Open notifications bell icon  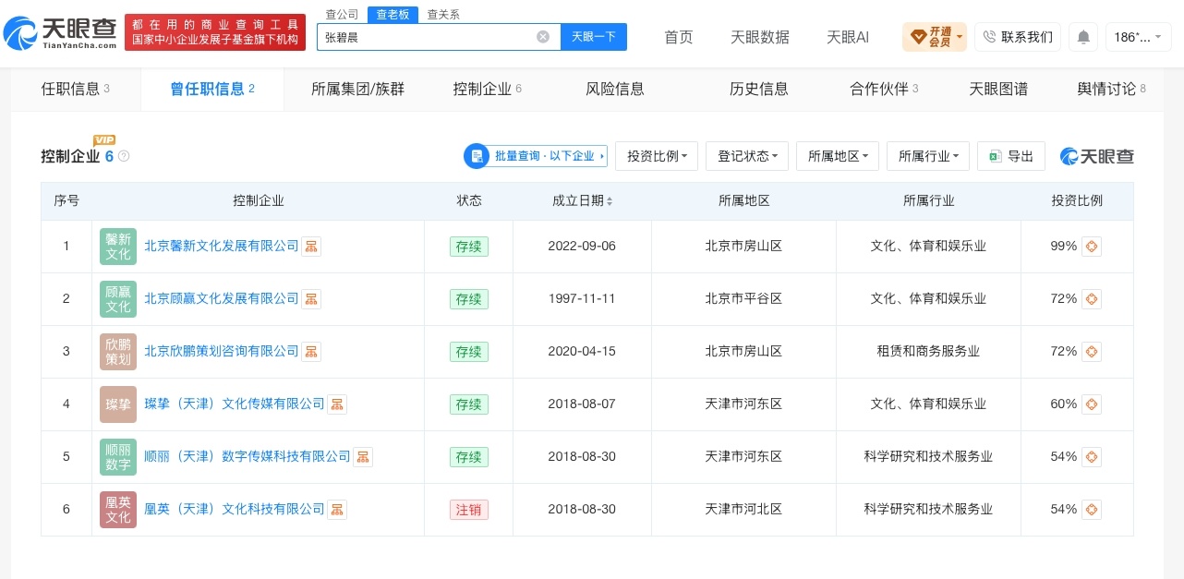click(1083, 37)
